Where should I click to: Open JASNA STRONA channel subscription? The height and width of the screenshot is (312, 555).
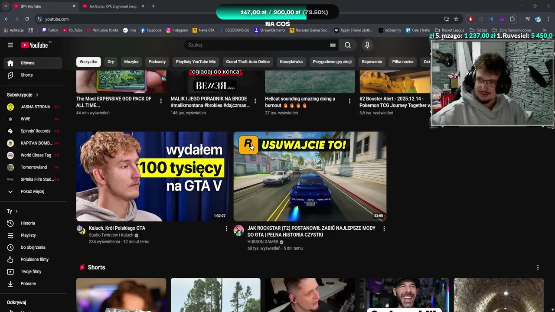(x=33, y=107)
